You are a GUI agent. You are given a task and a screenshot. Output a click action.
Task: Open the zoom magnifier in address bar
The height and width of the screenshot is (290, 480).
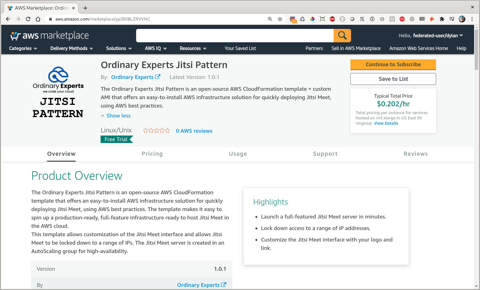[270, 19]
